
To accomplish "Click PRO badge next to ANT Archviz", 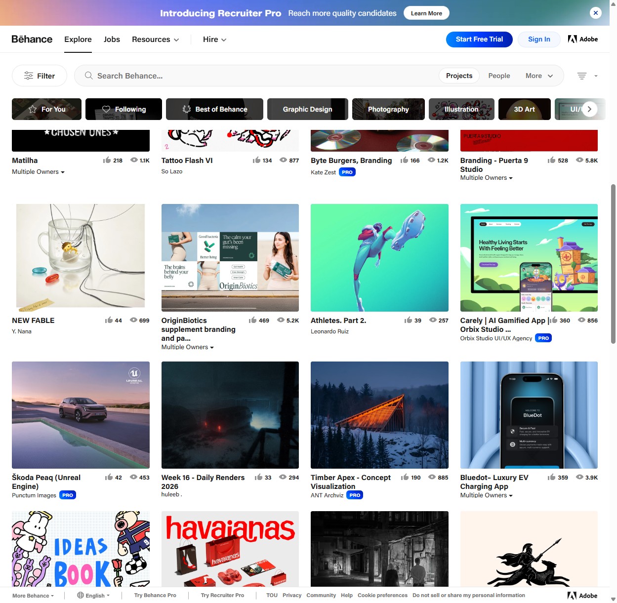I will click(355, 495).
